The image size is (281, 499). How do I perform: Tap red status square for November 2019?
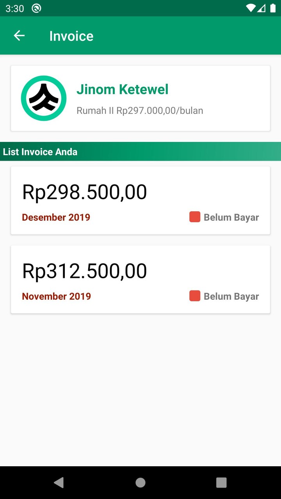(195, 296)
